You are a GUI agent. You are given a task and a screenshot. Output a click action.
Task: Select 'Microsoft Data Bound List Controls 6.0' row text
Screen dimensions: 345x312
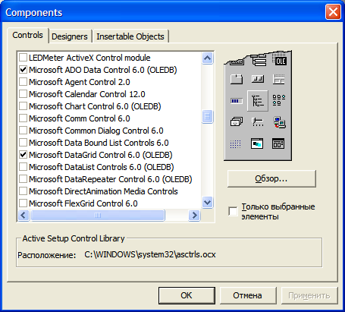[99, 143]
